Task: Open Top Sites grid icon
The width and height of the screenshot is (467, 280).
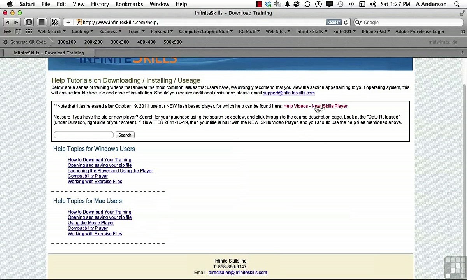Action: pos(29,31)
